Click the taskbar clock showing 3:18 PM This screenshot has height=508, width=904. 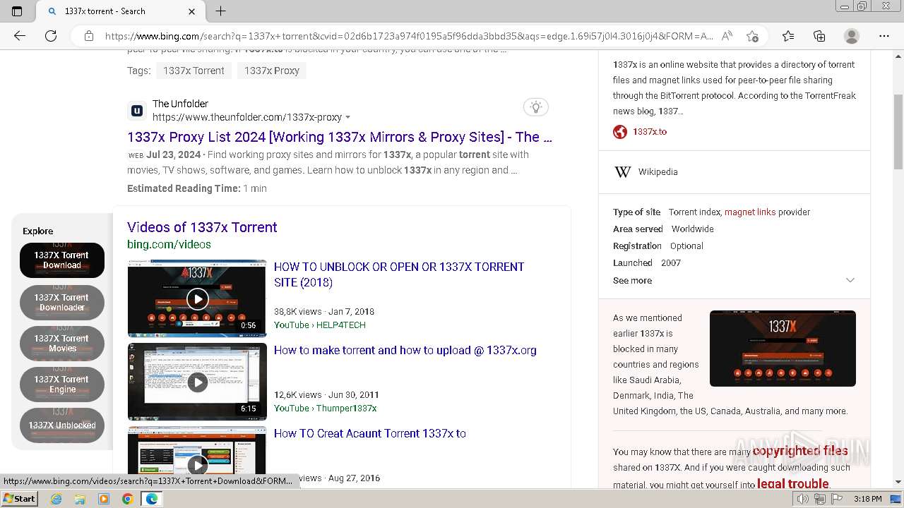(x=867, y=499)
